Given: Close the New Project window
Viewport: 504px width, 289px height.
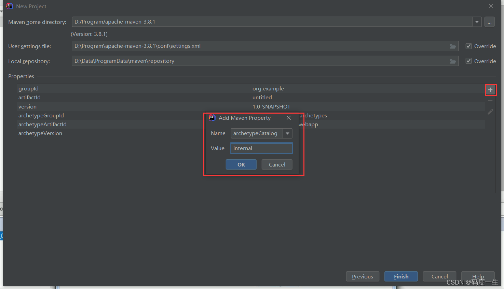Looking at the screenshot, I should coord(491,6).
